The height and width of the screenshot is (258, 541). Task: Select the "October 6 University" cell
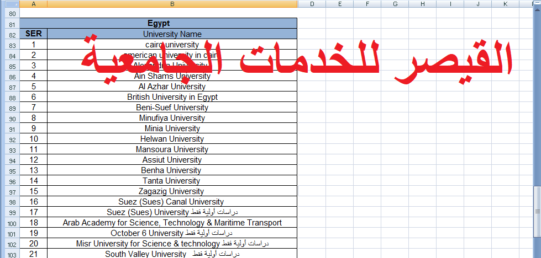[172, 233]
